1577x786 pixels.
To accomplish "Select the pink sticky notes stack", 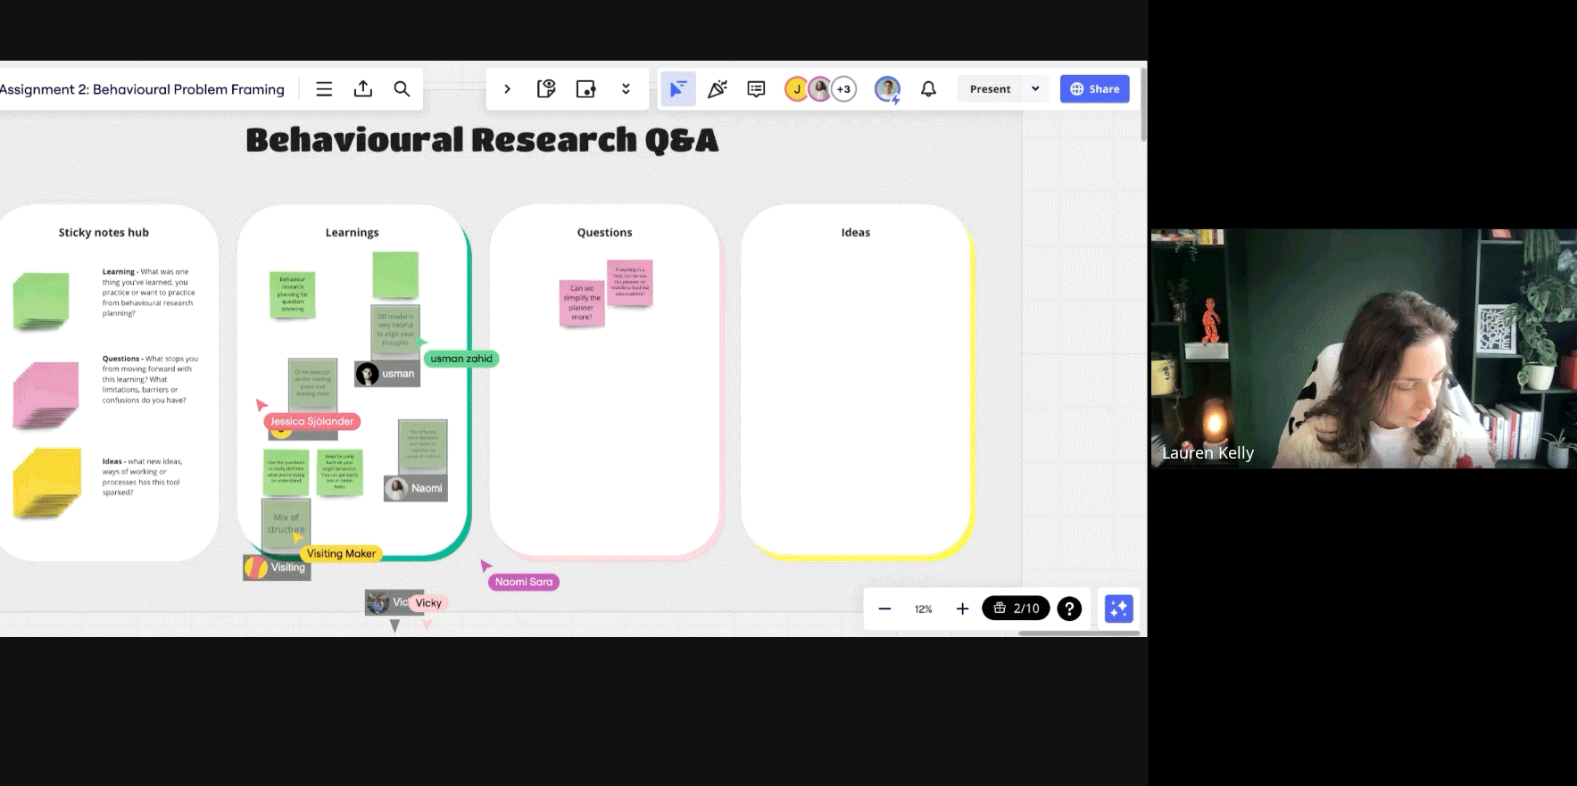I will click(x=46, y=395).
